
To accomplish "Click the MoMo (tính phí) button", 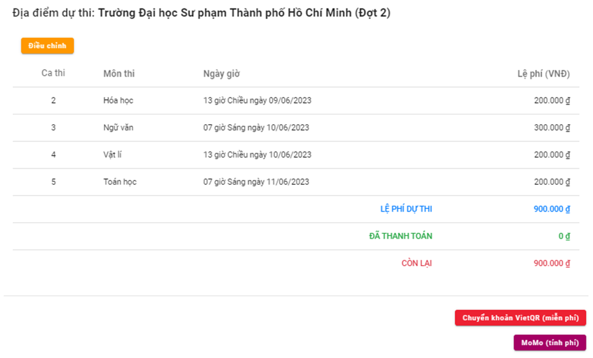I will [x=549, y=342].
